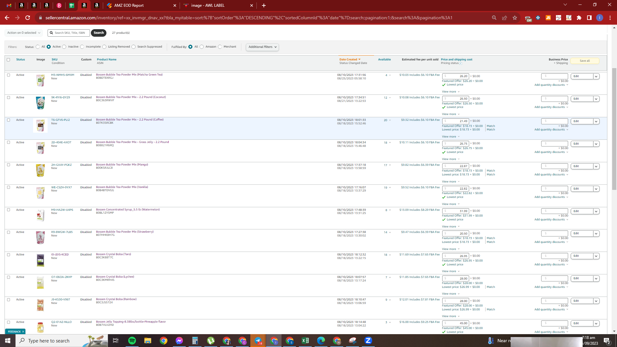The image size is (617, 347).
Task: Select the Inactive status filter
Action: tap(64, 47)
